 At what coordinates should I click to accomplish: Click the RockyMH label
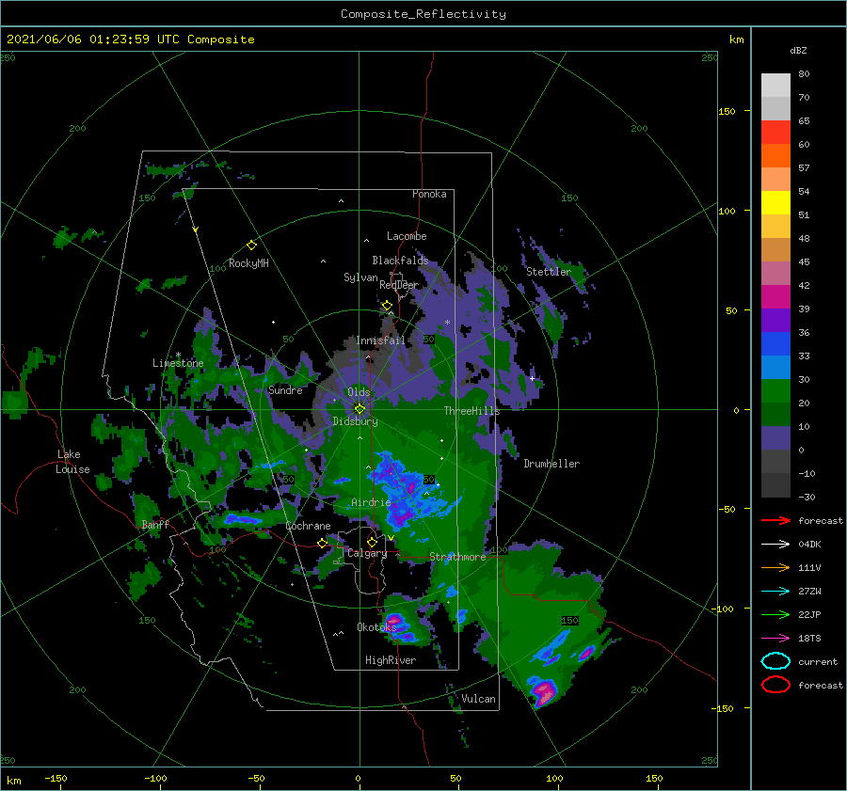tap(248, 263)
